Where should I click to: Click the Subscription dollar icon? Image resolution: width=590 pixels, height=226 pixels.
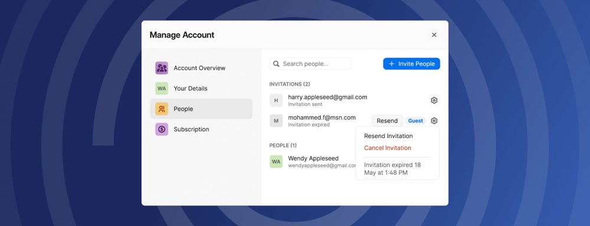pos(162,129)
